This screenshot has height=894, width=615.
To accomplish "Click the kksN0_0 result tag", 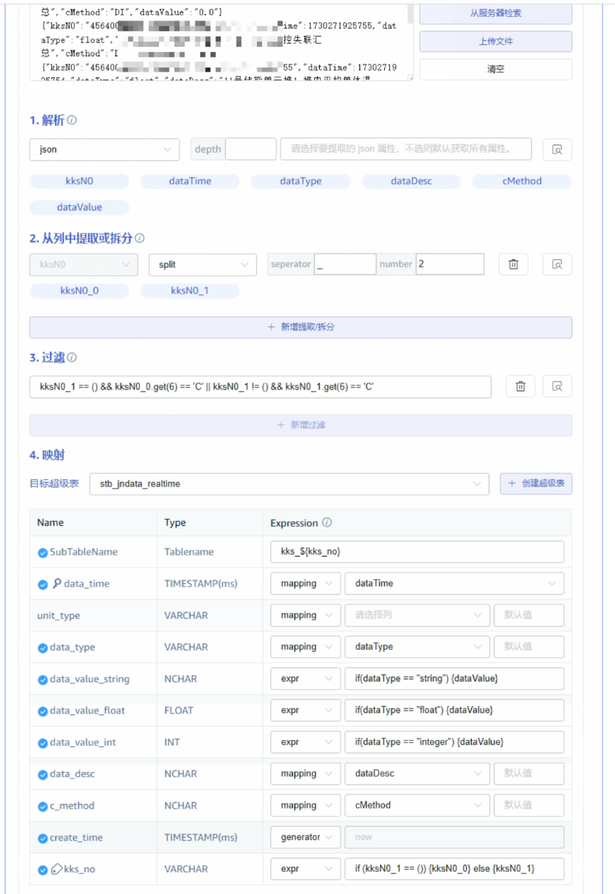I will point(79,291).
